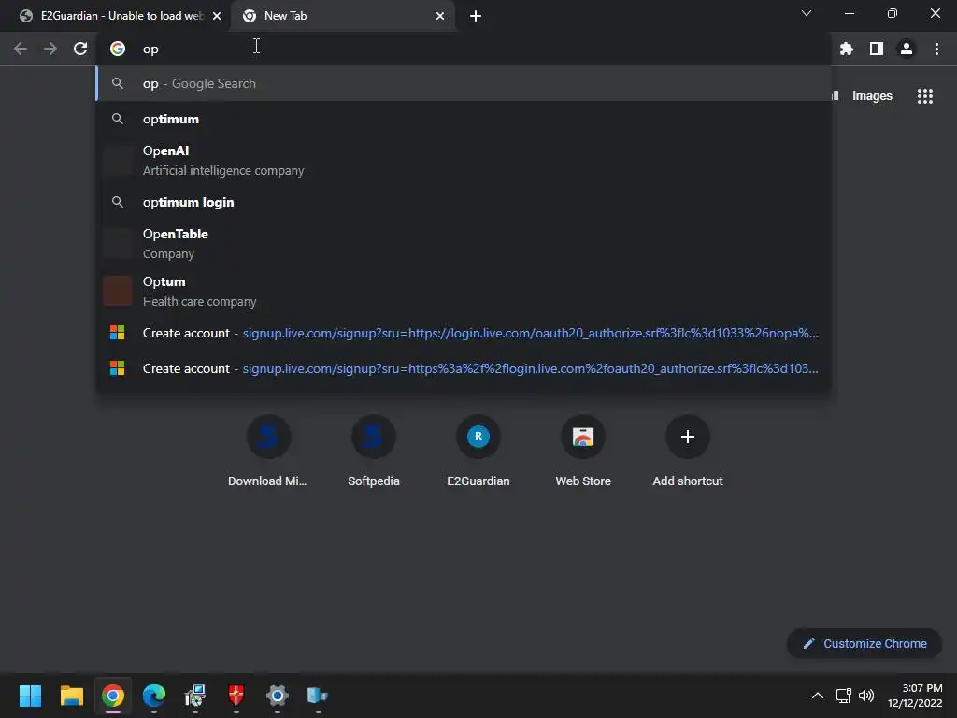This screenshot has width=957, height=718.
Task: Click the Optum suggestion thumbnail
Action: 117,291
